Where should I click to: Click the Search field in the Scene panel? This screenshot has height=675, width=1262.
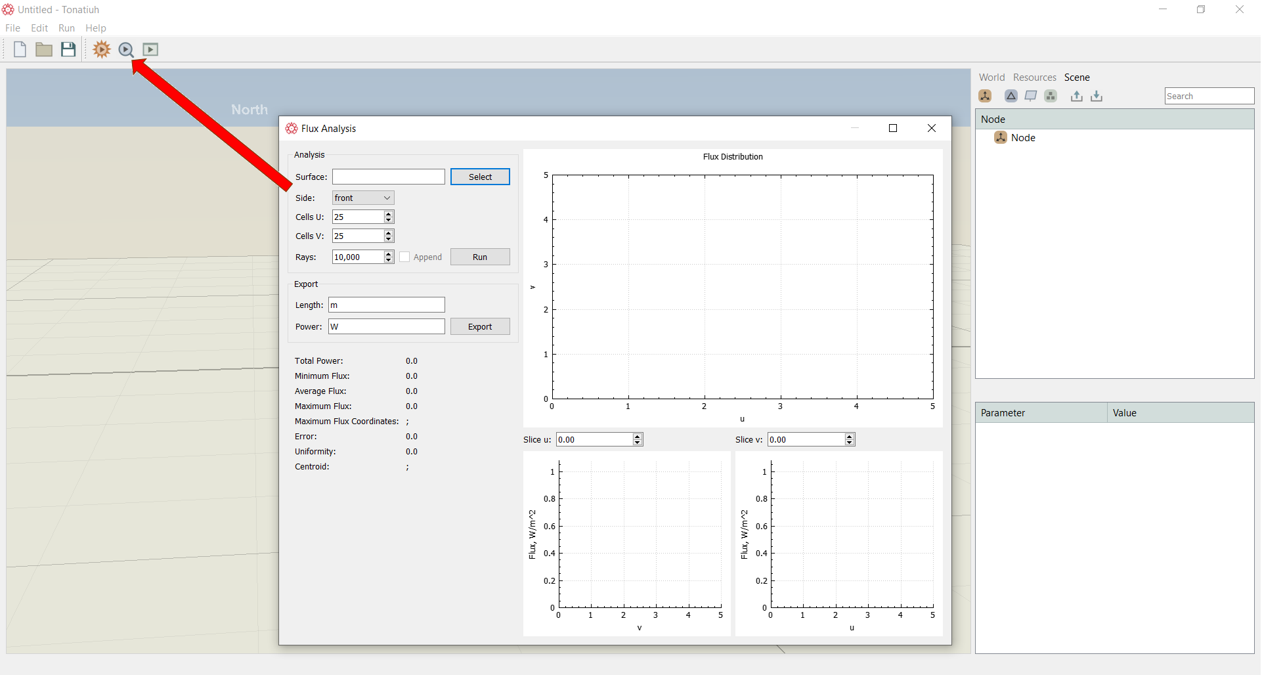(x=1209, y=96)
